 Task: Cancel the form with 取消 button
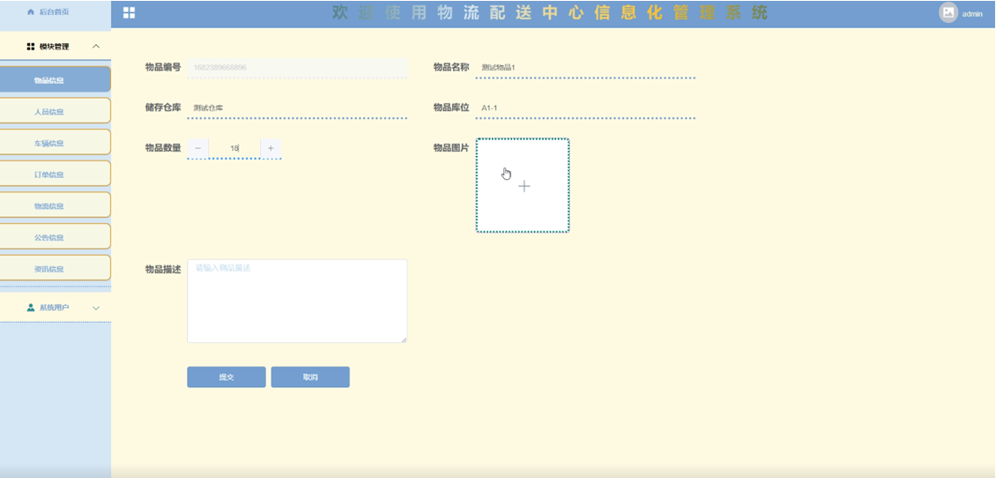coord(310,377)
